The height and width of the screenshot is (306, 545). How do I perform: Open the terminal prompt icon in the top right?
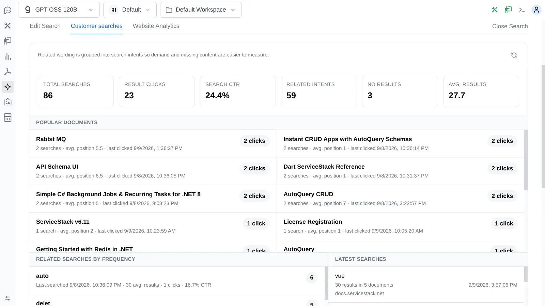[522, 10]
